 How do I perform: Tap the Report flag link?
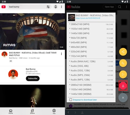pos(124,92)
